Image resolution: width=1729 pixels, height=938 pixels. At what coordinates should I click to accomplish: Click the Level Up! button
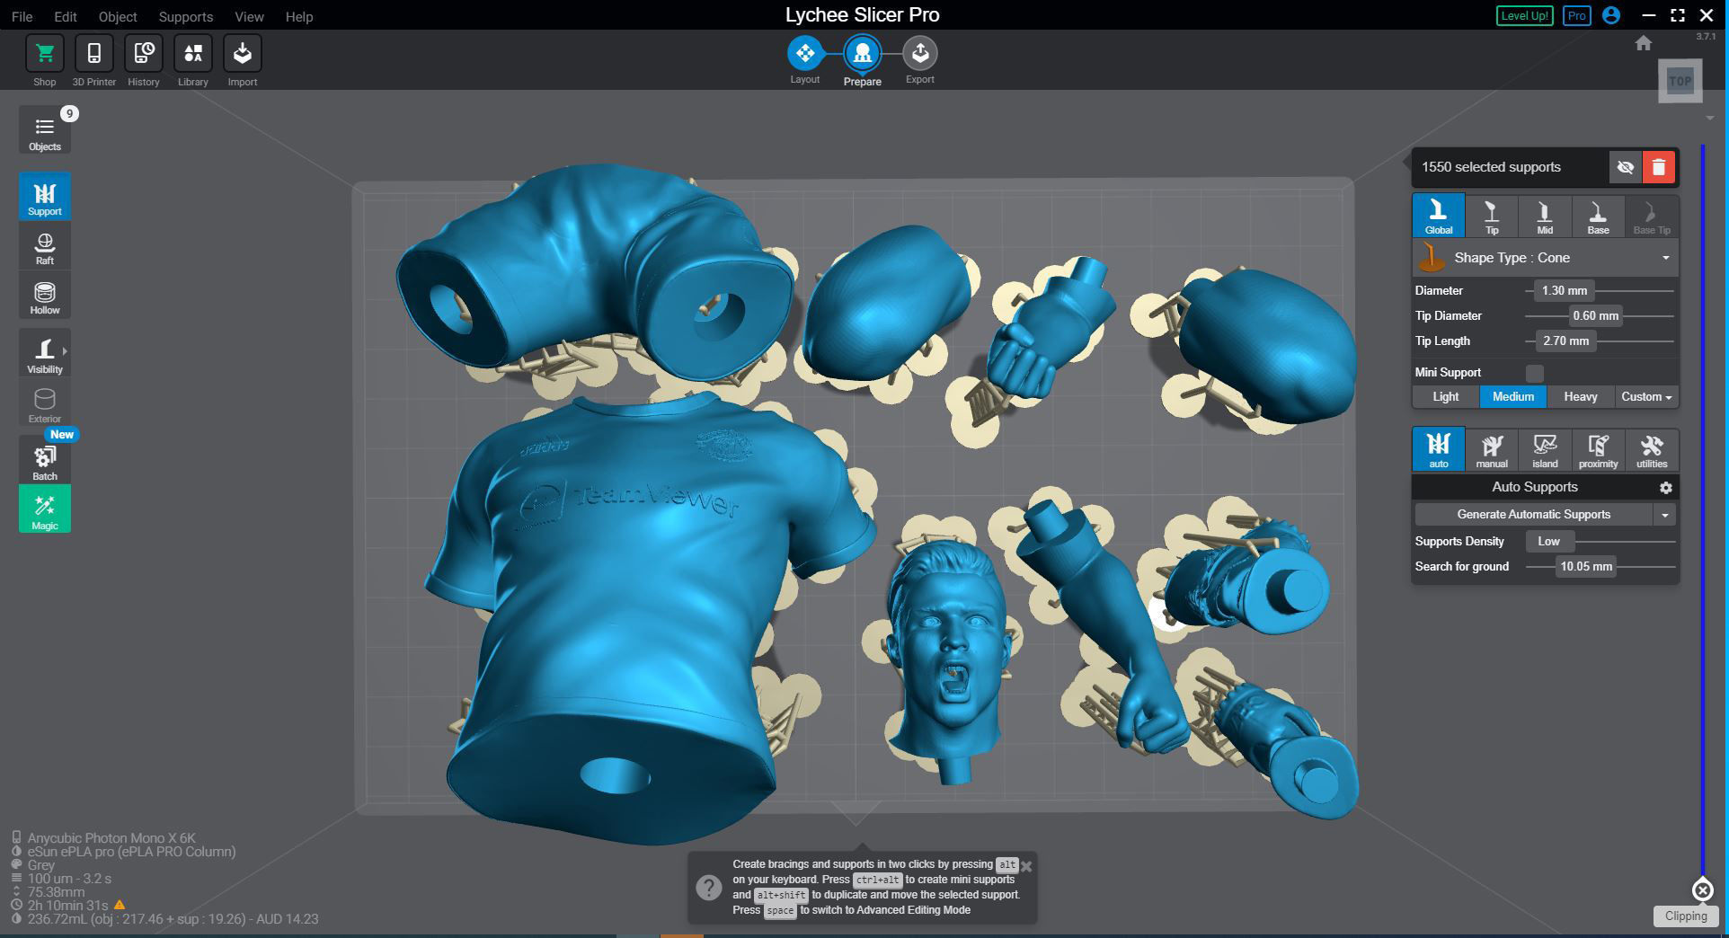tap(1524, 16)
